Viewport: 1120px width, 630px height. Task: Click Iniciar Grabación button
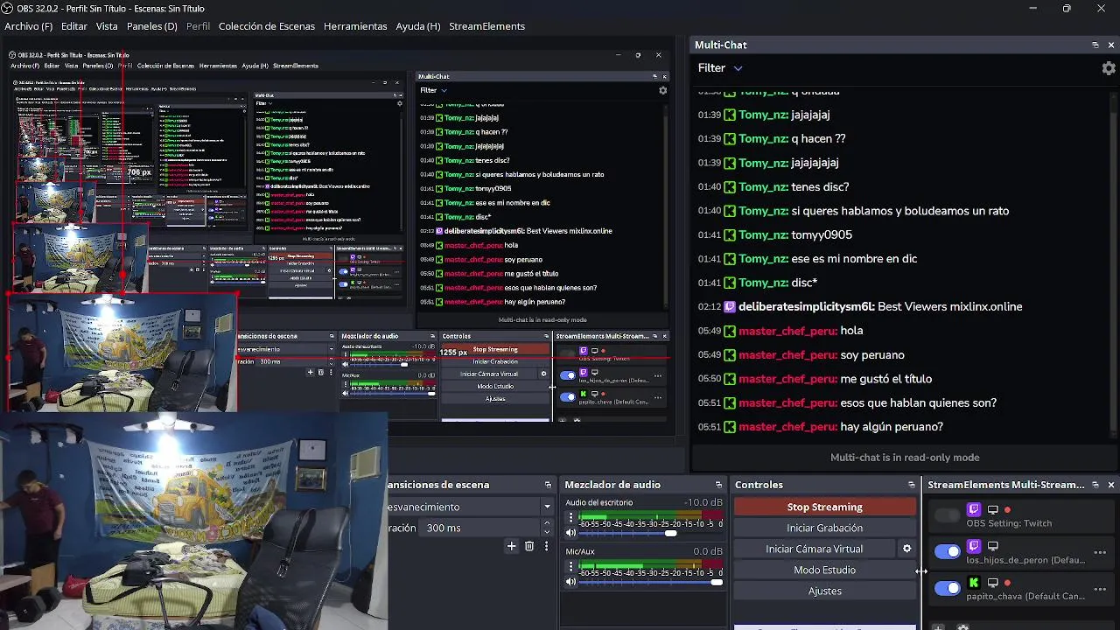tap(824, 528)
